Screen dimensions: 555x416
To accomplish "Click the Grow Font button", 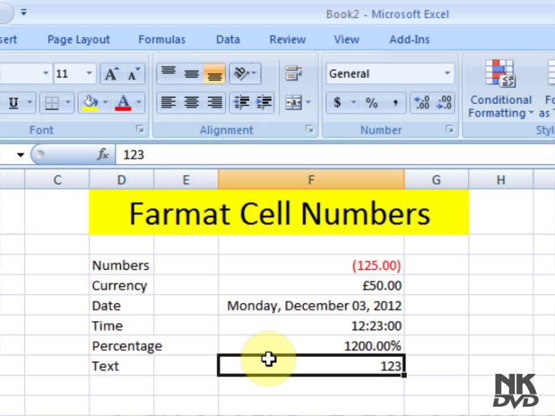I will tap(111, 73).
